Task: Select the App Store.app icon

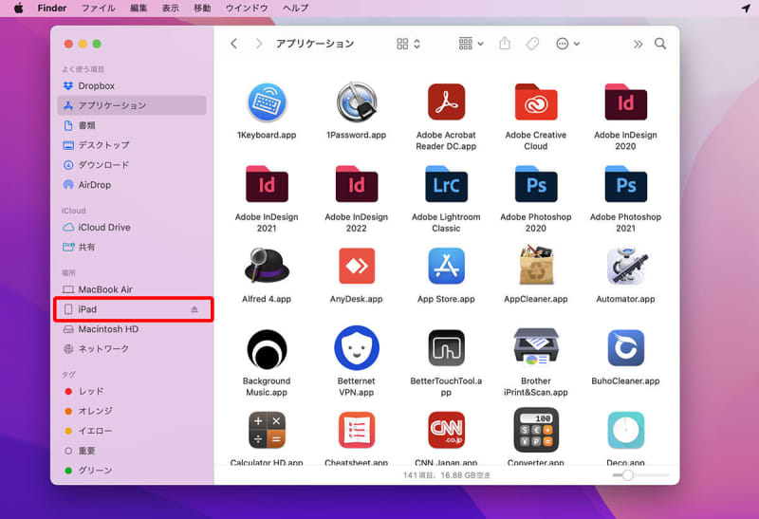Action: (x=446, y=266)
